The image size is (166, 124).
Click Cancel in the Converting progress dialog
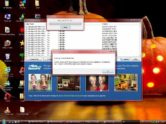pyautogui.click(x=65, y=27)
